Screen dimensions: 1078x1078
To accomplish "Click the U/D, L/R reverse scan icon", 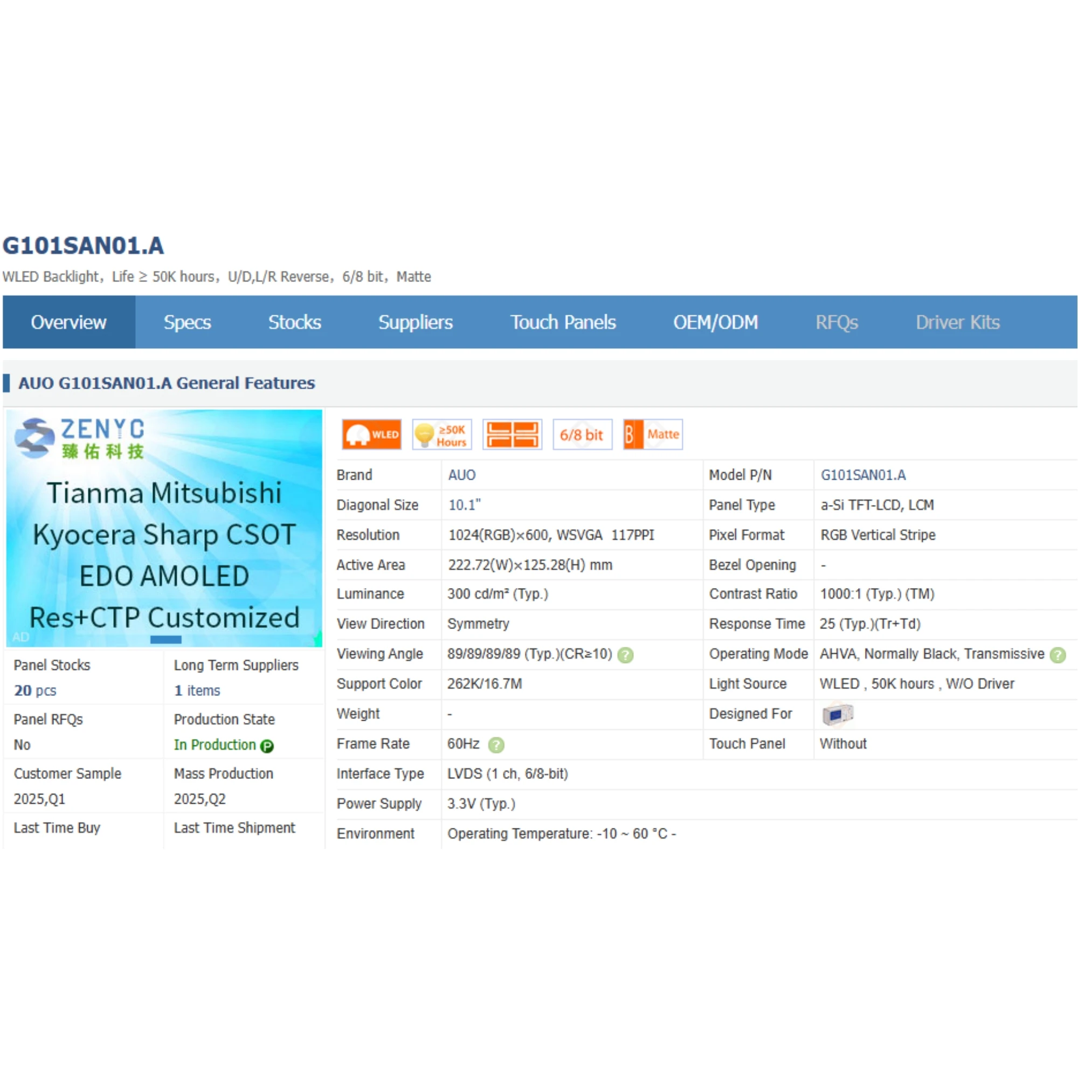I will (x=512, y=434).
